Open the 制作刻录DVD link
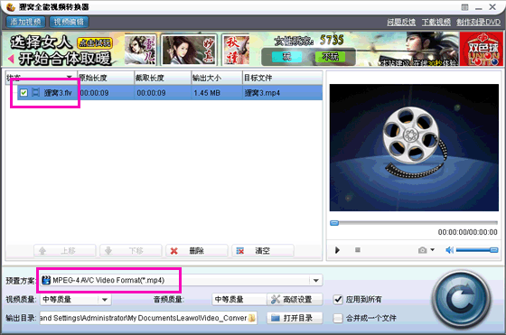 coord(478,22)
